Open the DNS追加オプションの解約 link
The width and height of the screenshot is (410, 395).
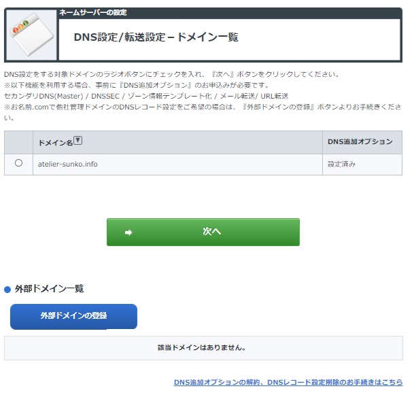288,383
